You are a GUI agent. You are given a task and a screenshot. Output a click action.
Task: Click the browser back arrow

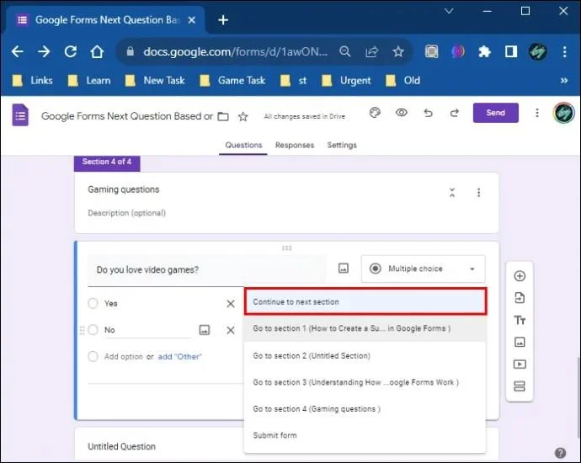coord(17,51)
